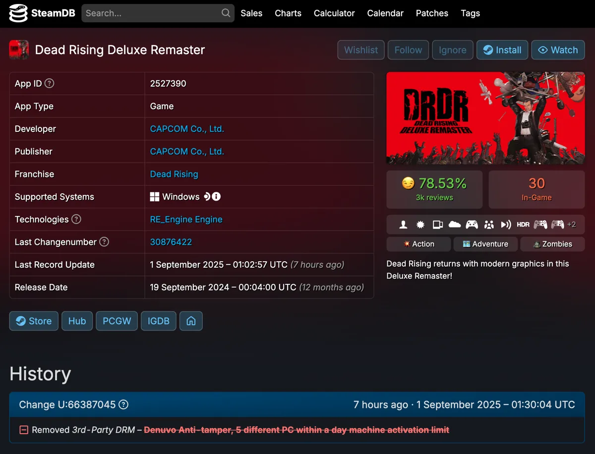Open the Patches page from the navigation
The width and height of the screenshot is (595, 454).
tap(431, 13)
